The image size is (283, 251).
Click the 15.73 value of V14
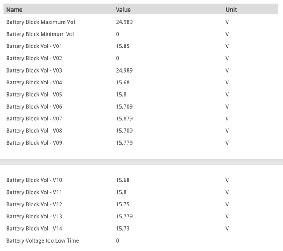click(123, 229)
